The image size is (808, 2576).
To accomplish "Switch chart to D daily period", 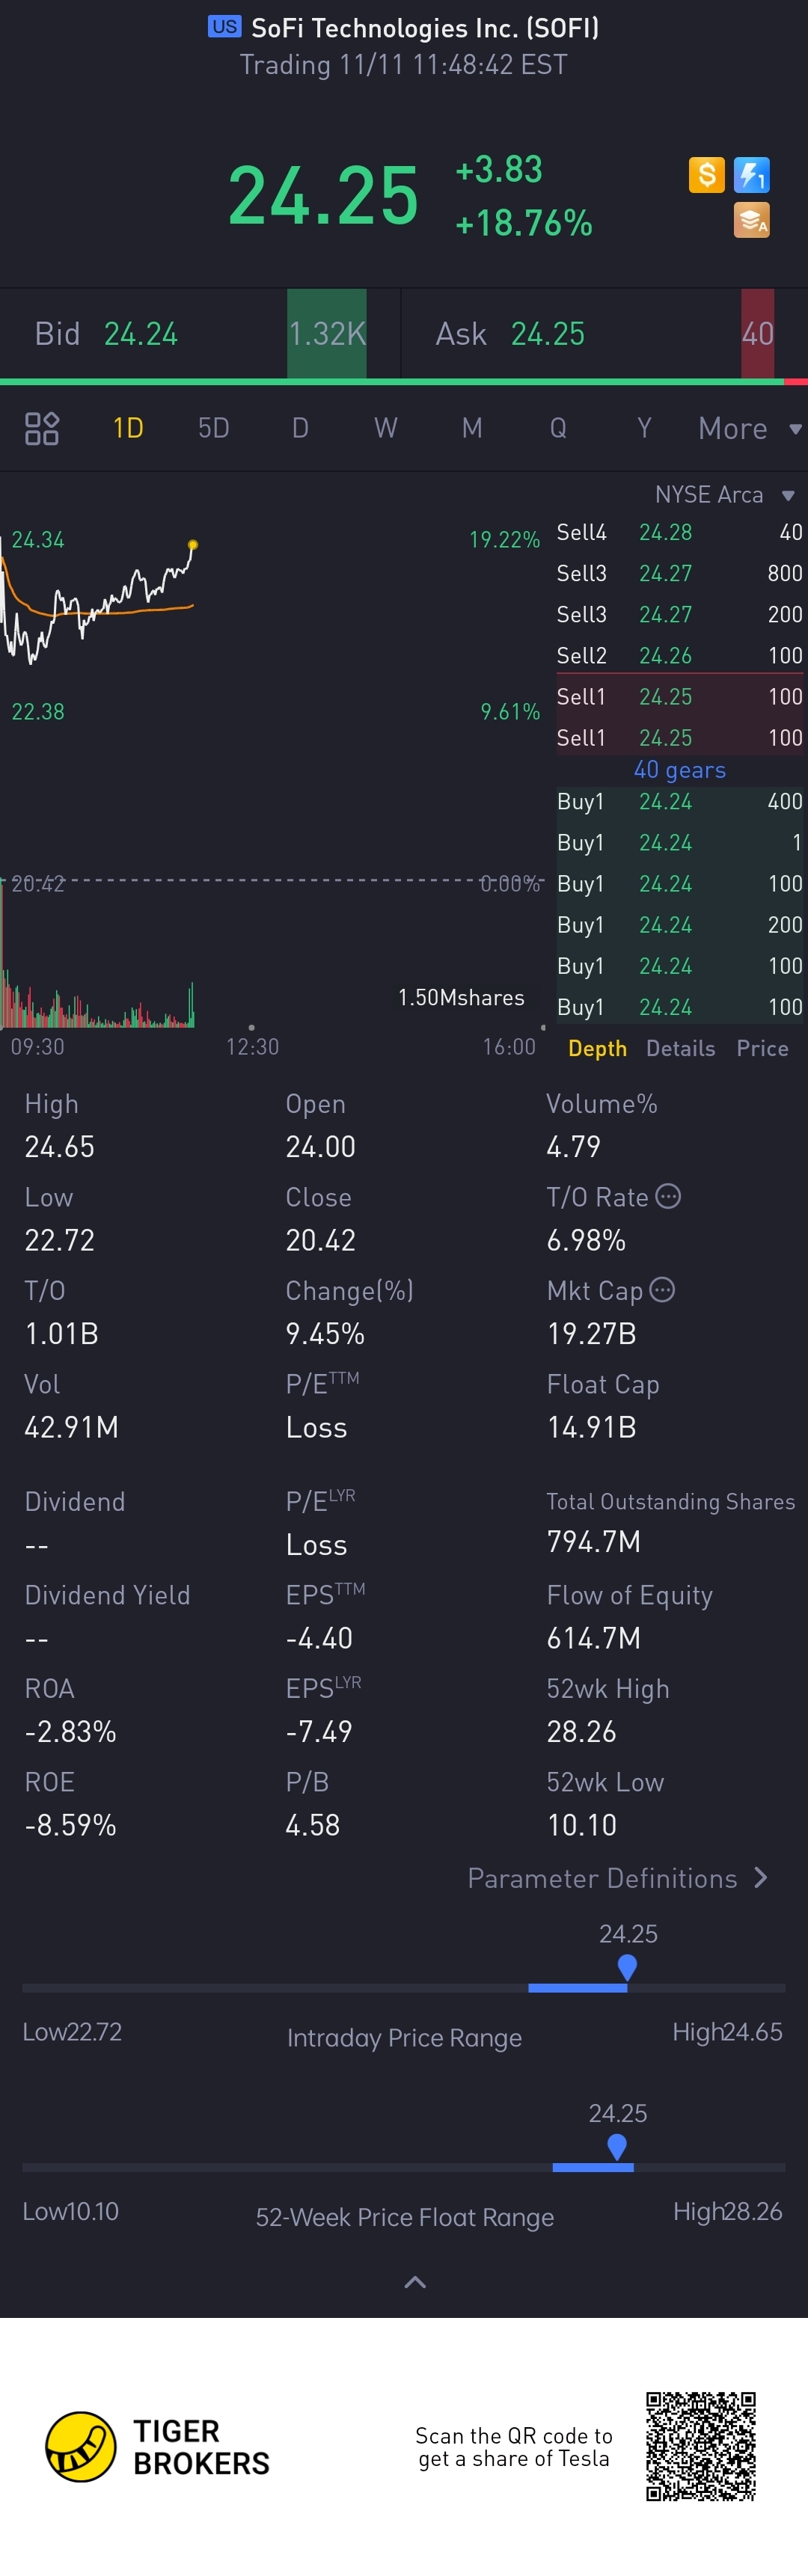I will pyautogui.click(x=300, y=428).
